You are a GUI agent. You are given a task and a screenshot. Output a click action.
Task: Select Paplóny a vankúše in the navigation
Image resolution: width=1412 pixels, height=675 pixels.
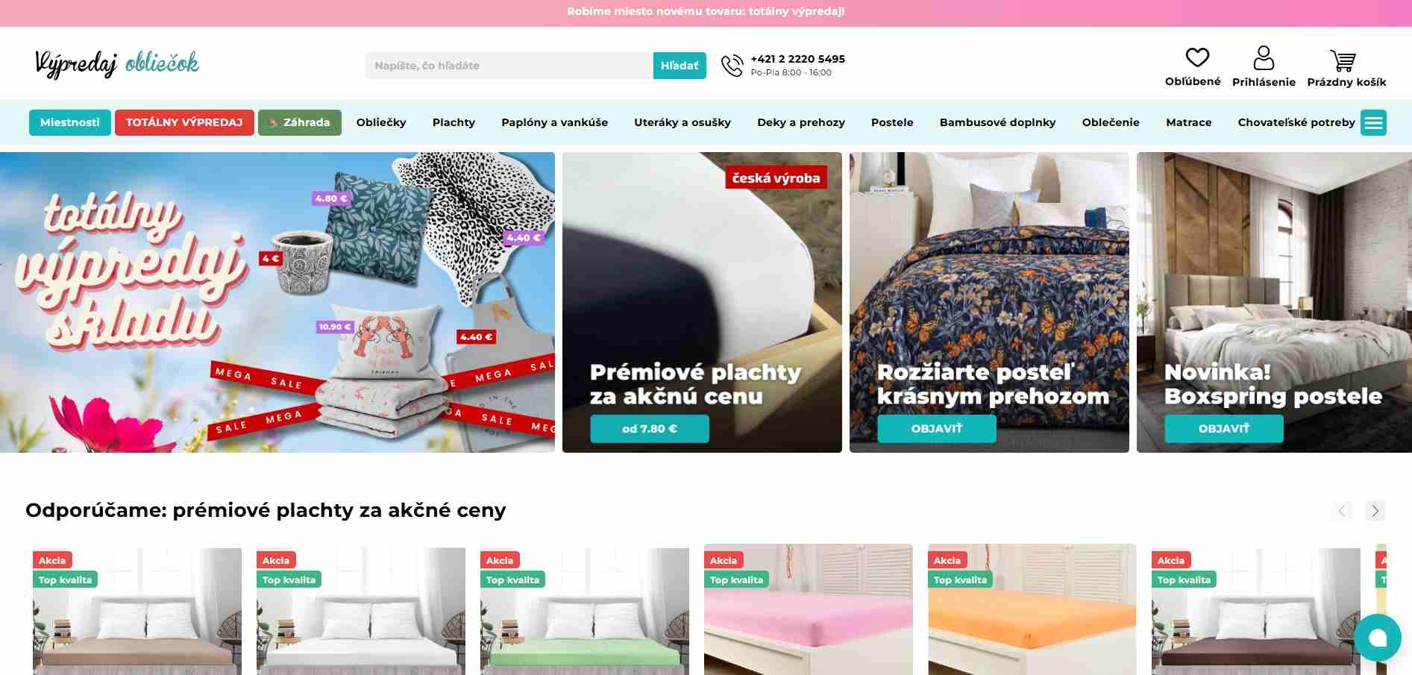555,122
